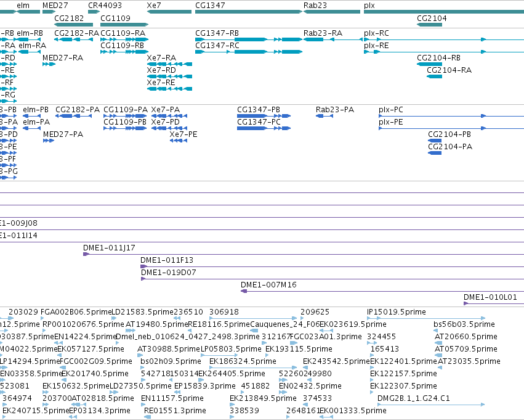
Task: Click the Xe7-PD protein label
Action: 165,122
